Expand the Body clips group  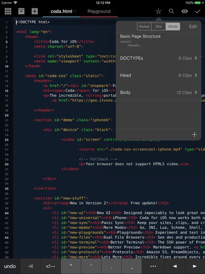click(x=158, y=92)
